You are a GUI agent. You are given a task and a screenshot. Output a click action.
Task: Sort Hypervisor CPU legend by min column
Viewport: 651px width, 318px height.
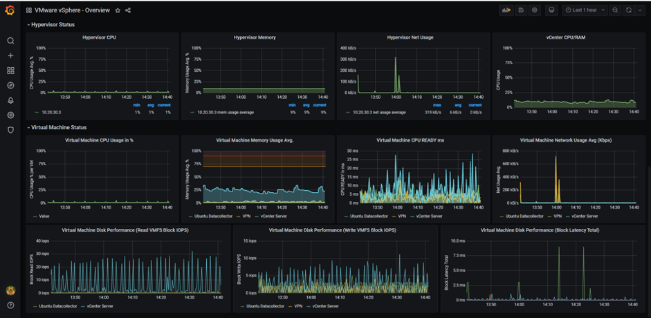(136, 105)
